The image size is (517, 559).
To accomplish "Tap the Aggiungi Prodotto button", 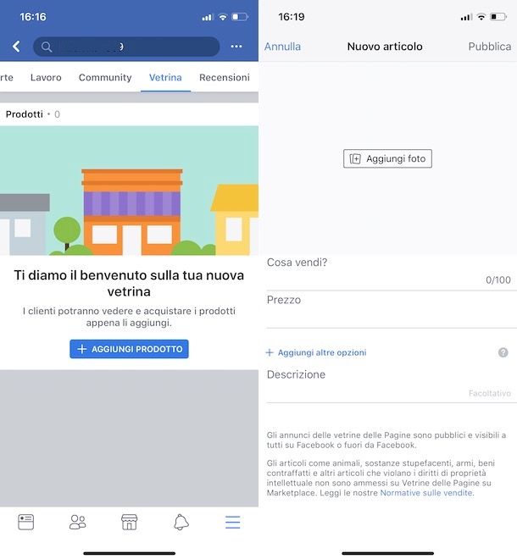I will point(129,349).
